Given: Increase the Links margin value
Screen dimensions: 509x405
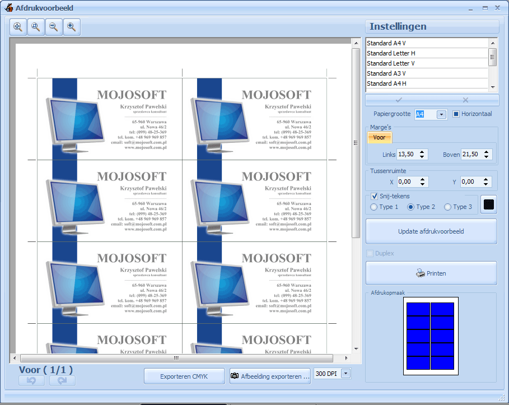Looking at the screenshot, I should pos(422,152).
